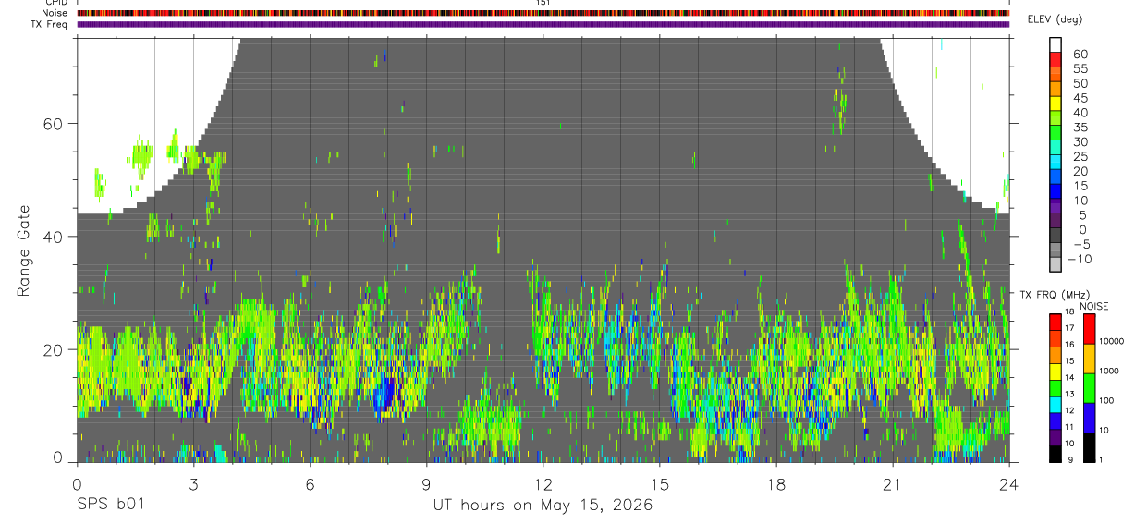Click the multicolored Noise strip above the plot
Screen dimensions: 1135x524
point(543,14)
